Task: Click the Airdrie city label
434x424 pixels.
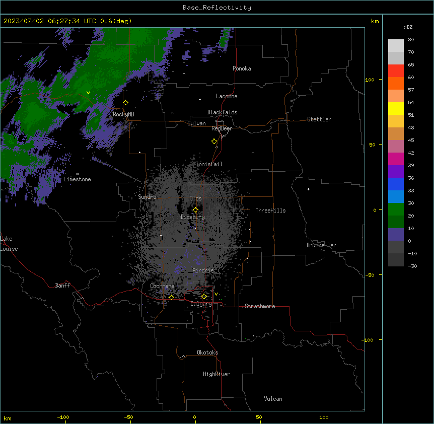Action: click(203, 270)
